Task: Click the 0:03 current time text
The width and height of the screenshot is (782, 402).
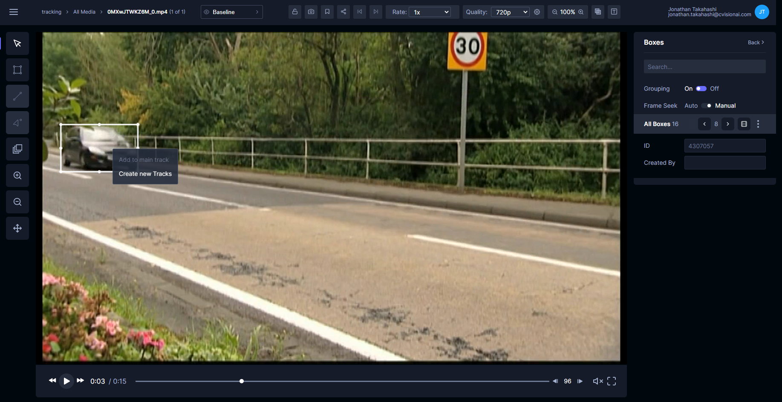Action: (x=98, y=381)
